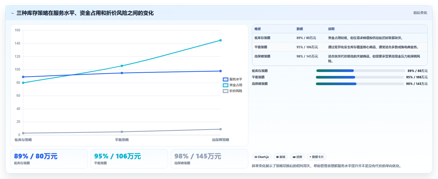Click the 表格 tag

(281, 157)
